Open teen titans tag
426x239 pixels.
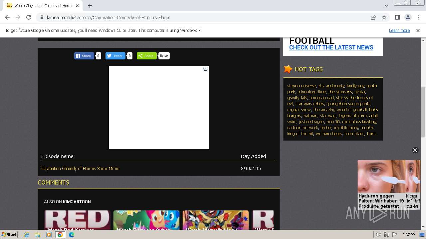click(354, 133)
